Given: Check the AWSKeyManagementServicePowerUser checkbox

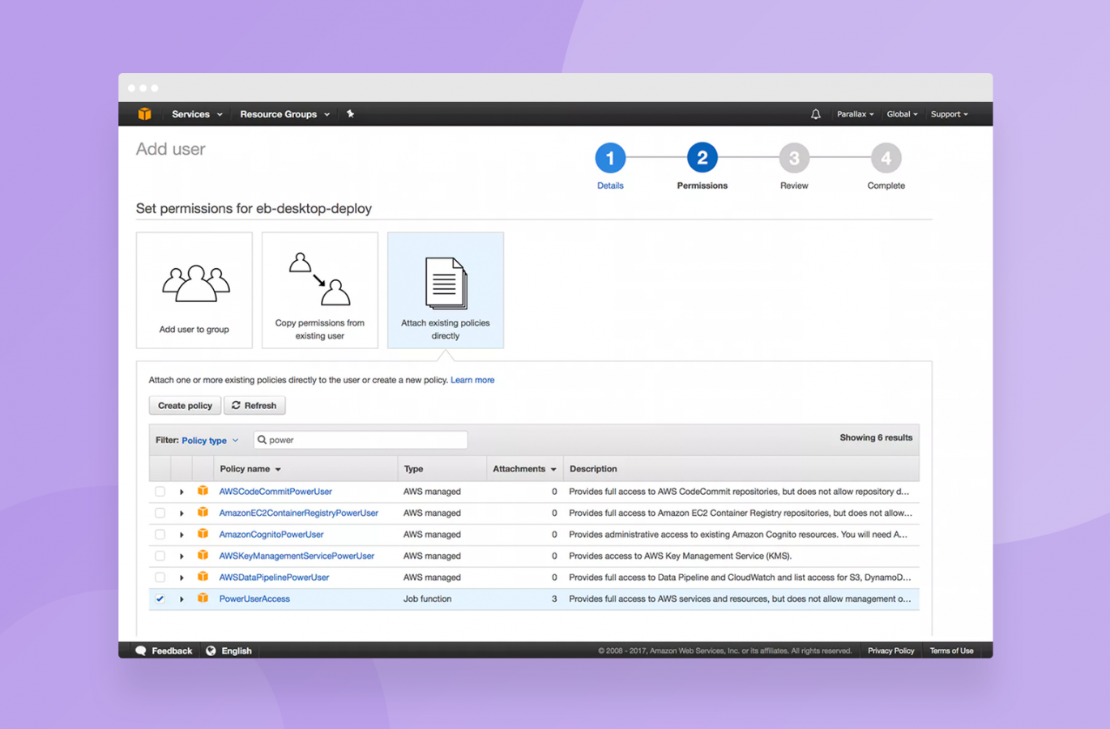Looking at the screenshot, I should 160,556.
